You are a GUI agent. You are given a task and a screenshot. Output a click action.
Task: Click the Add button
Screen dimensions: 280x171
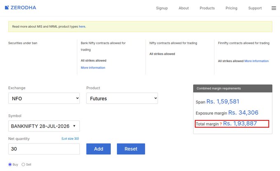(x=98, y=149)
